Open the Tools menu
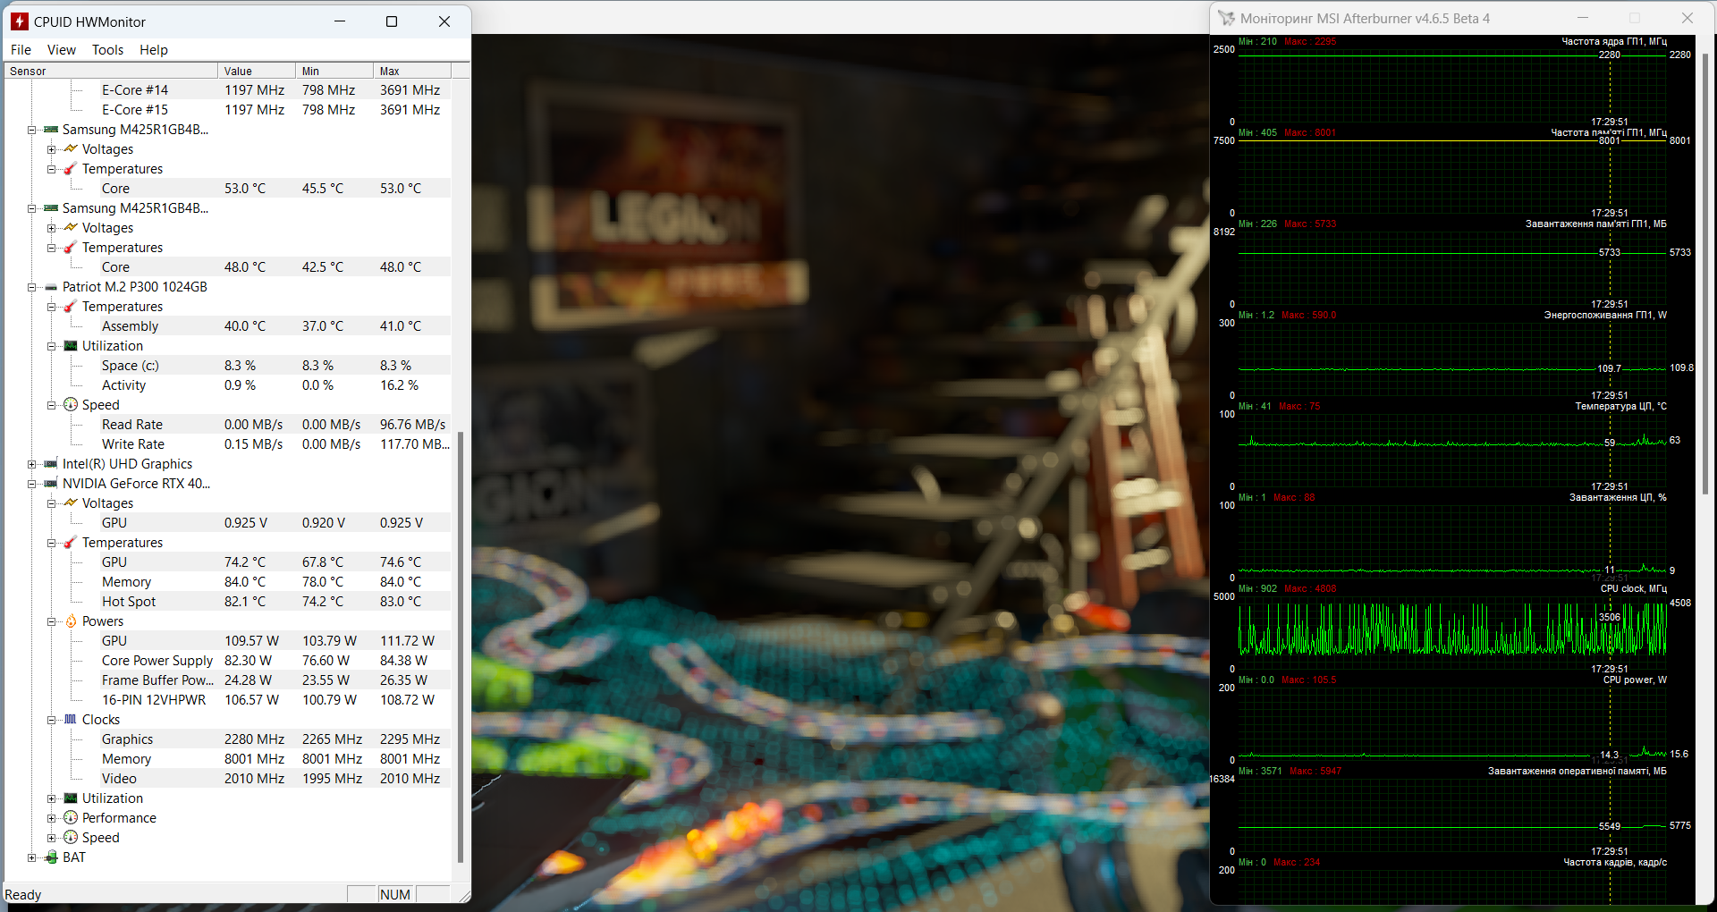Image resolution: width=1717 pixels, height=912 pixels. pyautogui.click(x=107, y=50)
